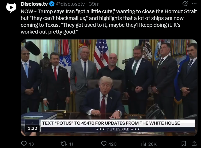Screen dimensions: 201x148
Task: Click the blue verified badge
Action: tap(52, 4)
